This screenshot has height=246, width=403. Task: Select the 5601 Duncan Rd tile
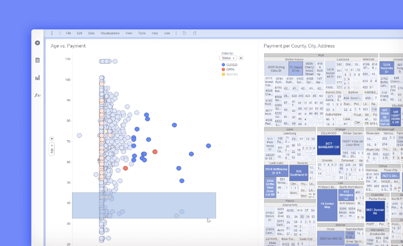[x=375, y=211]
